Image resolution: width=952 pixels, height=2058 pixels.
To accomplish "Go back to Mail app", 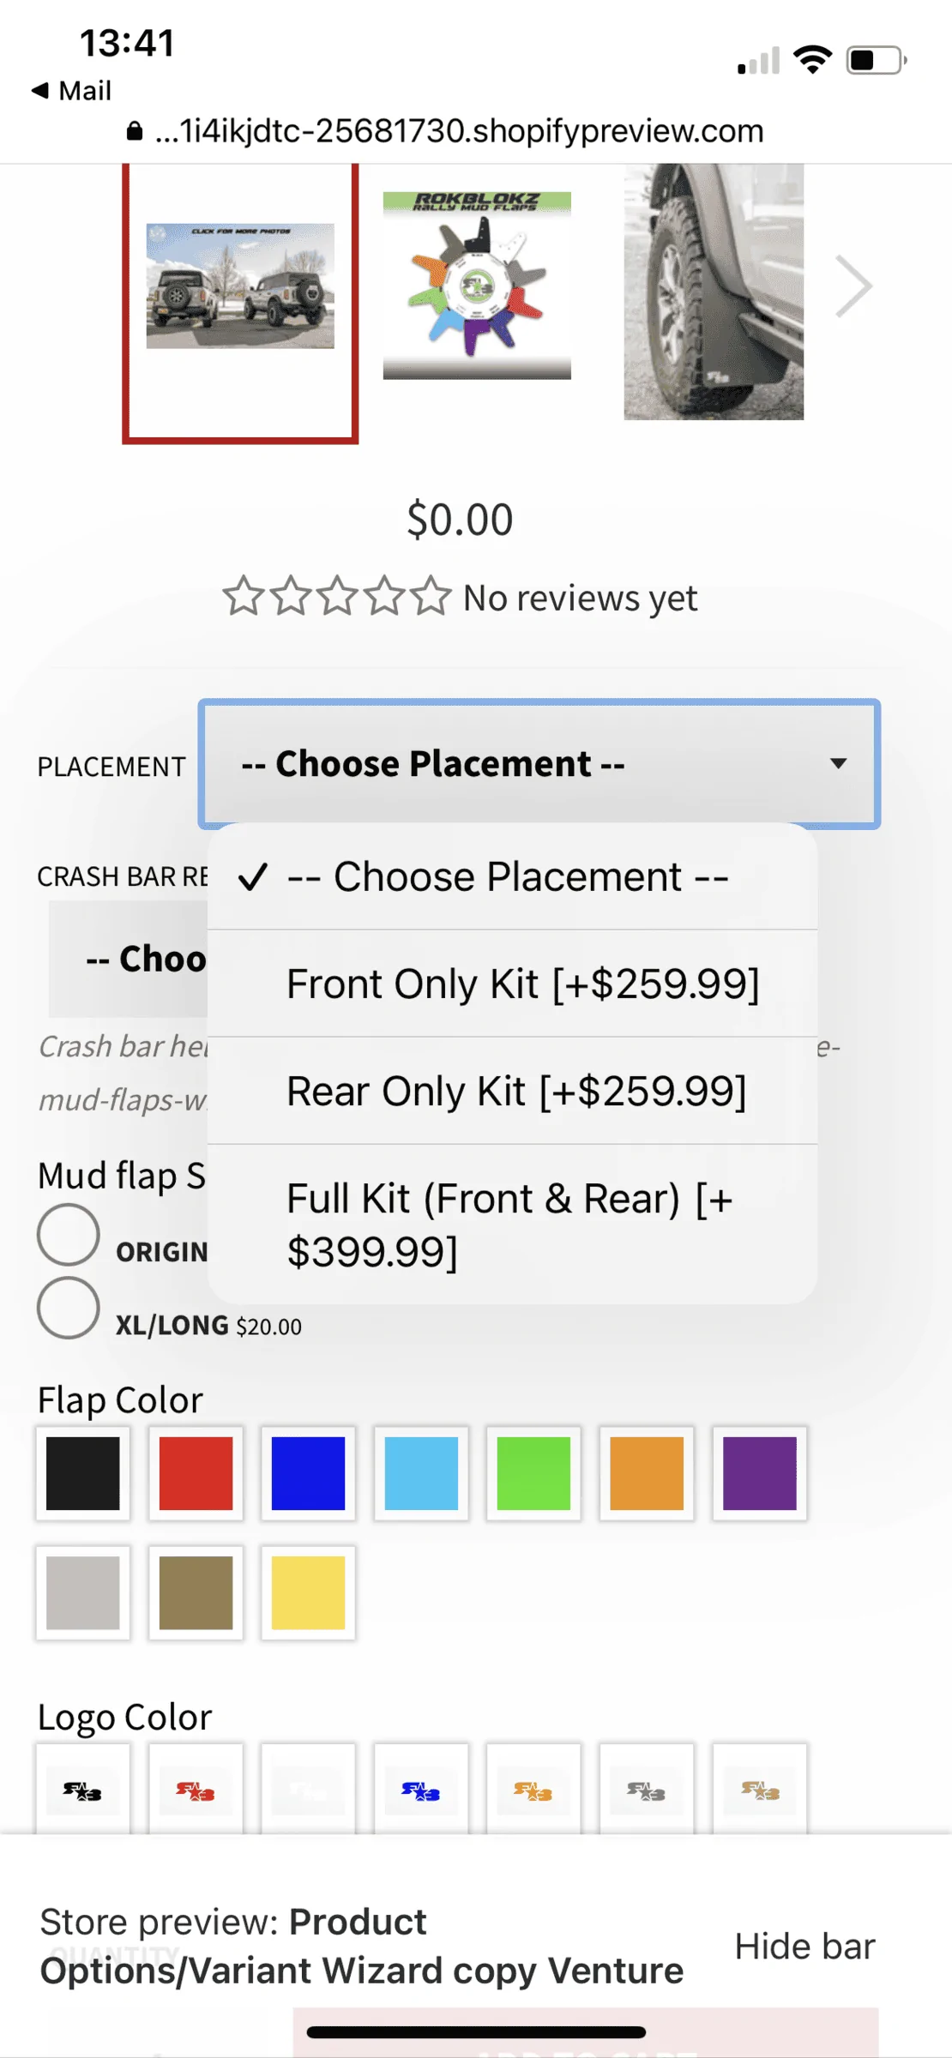I will point(72,91).
